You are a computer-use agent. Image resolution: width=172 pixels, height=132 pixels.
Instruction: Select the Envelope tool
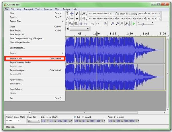tap(72, 14)
